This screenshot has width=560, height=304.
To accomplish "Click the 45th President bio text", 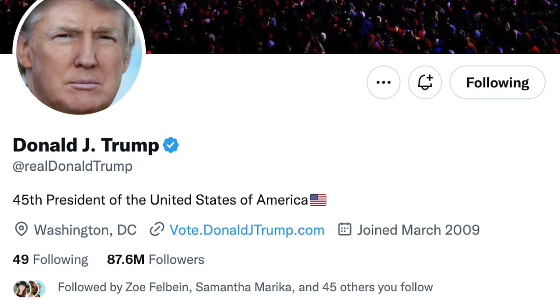I will pyautogui.click(x=160, y=200).
